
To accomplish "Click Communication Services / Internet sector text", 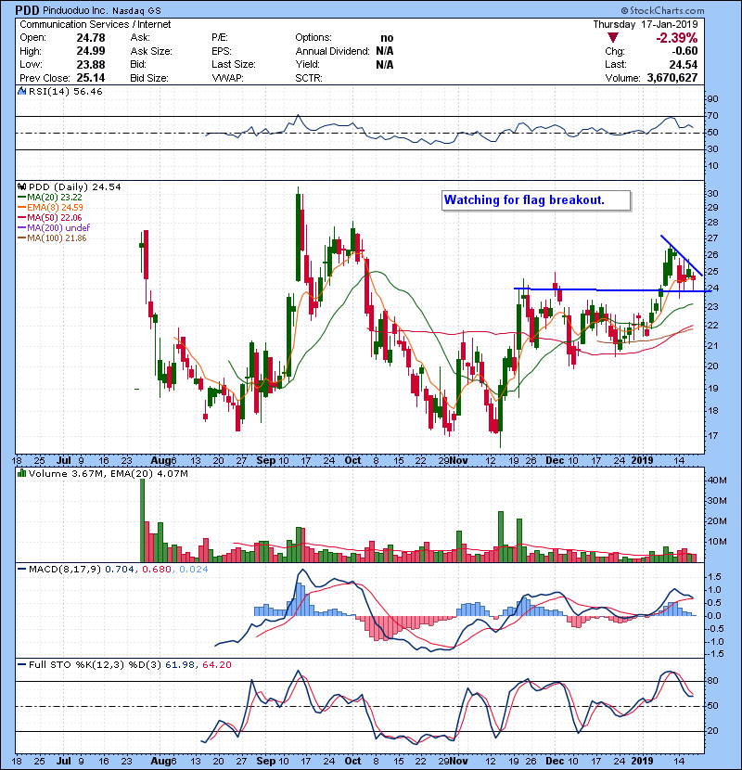I will coord(96,24).
